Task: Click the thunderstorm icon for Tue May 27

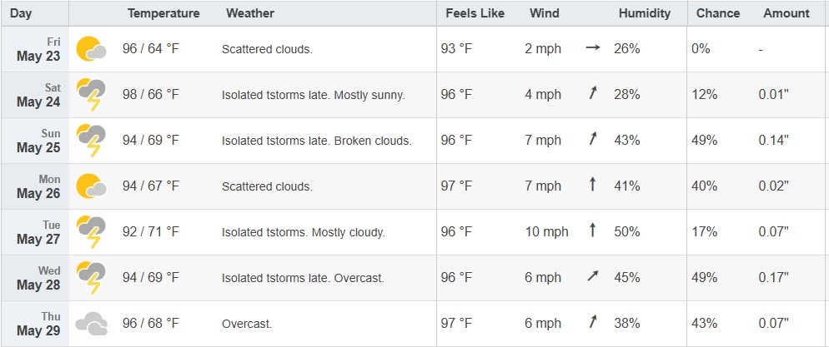Action: [92, 232]
